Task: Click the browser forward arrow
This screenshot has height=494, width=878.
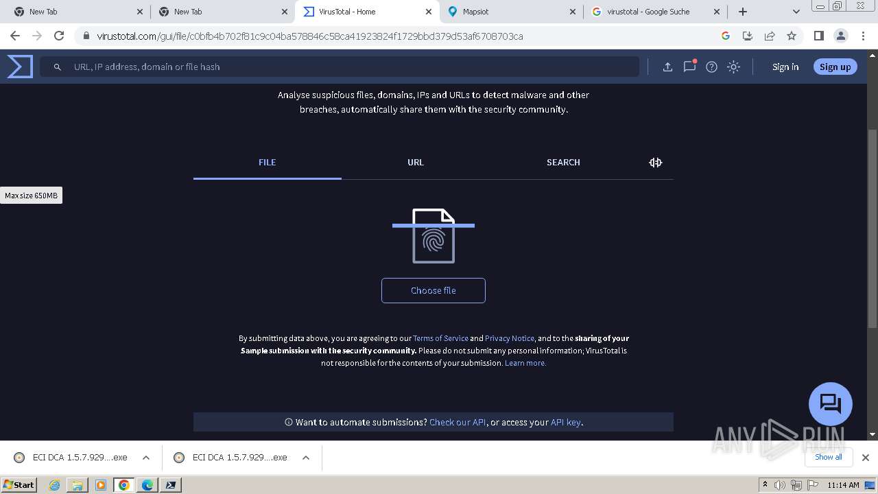Action: pyautogui.click(x=37, y=36)
